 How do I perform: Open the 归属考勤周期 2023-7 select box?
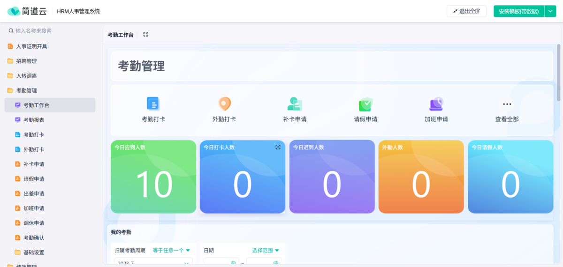153,262
